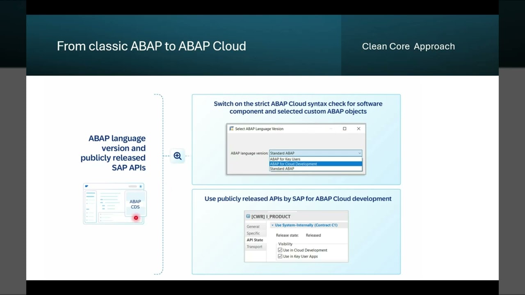Collapse Use System-Internally (Contract C1) section

click(272, 225)
